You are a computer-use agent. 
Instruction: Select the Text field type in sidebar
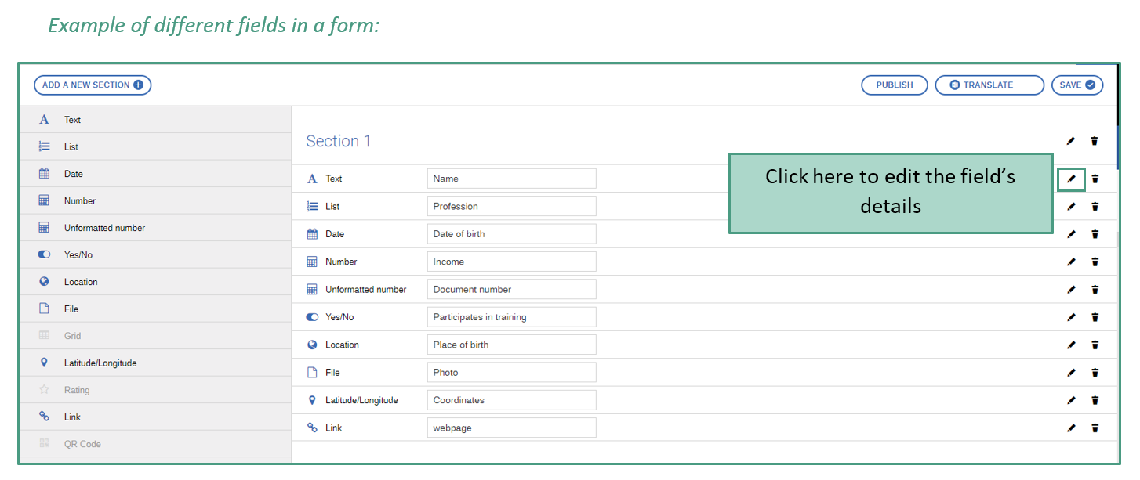tap(155, 120)
